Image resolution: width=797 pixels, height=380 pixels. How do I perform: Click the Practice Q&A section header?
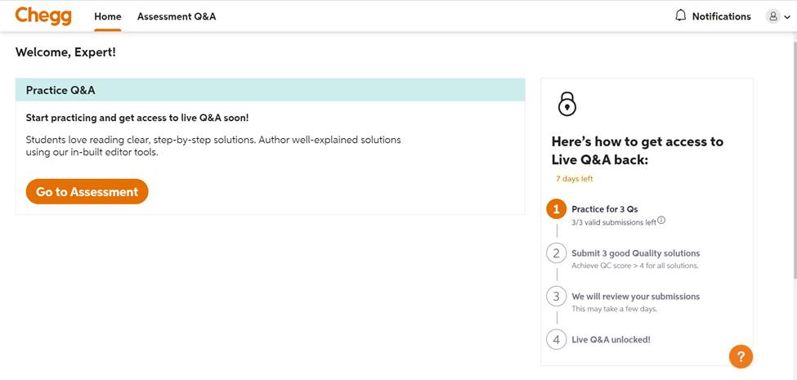coord(270,90)
